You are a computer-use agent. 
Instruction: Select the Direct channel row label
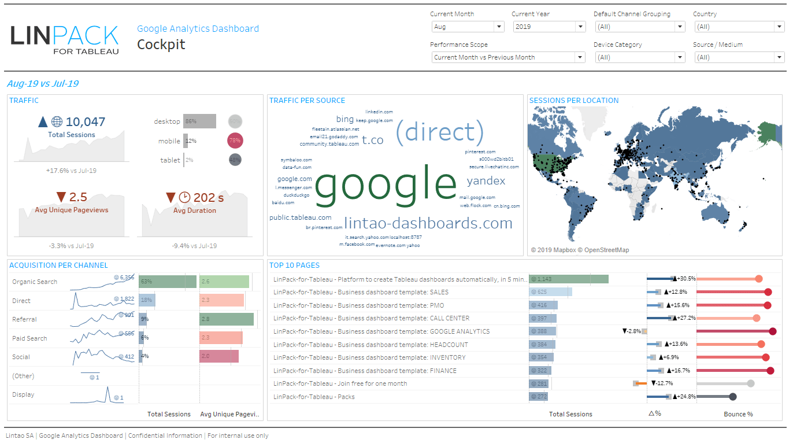point(21,301)
